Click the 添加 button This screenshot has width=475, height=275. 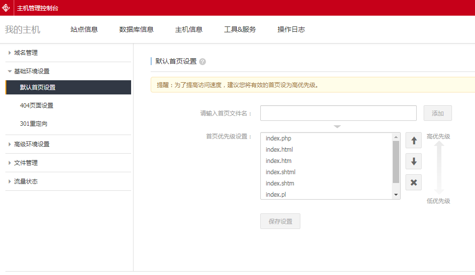click(x=437, y=113)
